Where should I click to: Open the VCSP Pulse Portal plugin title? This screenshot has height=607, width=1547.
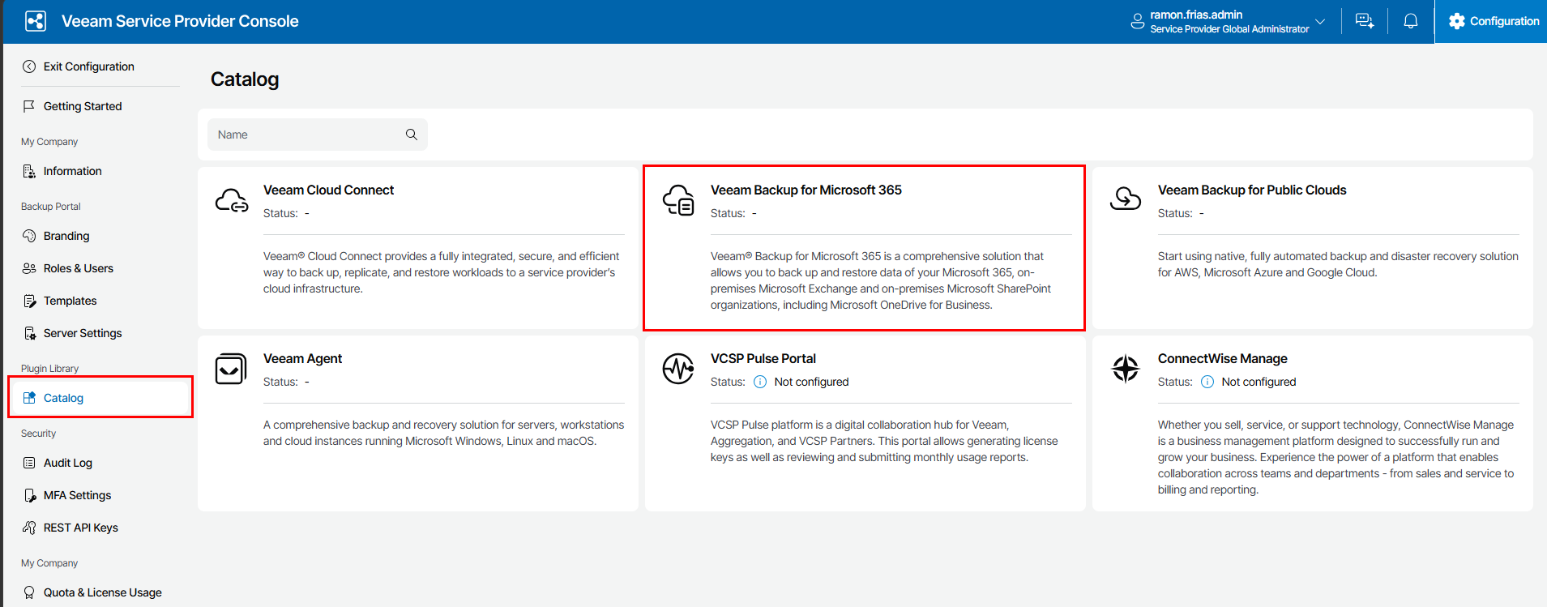(763, 358)
